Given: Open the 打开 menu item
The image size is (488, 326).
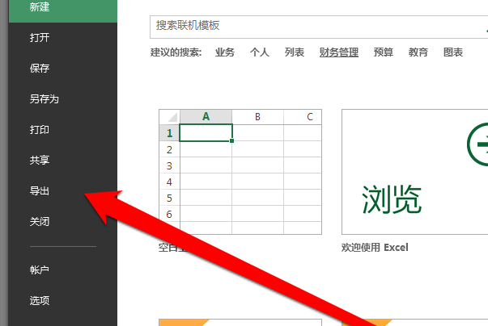Looking at the screenshot, I should [x=40, y=38].
